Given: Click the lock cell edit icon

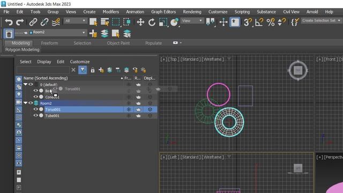Looking at the screenshot, I should (93, 70).
